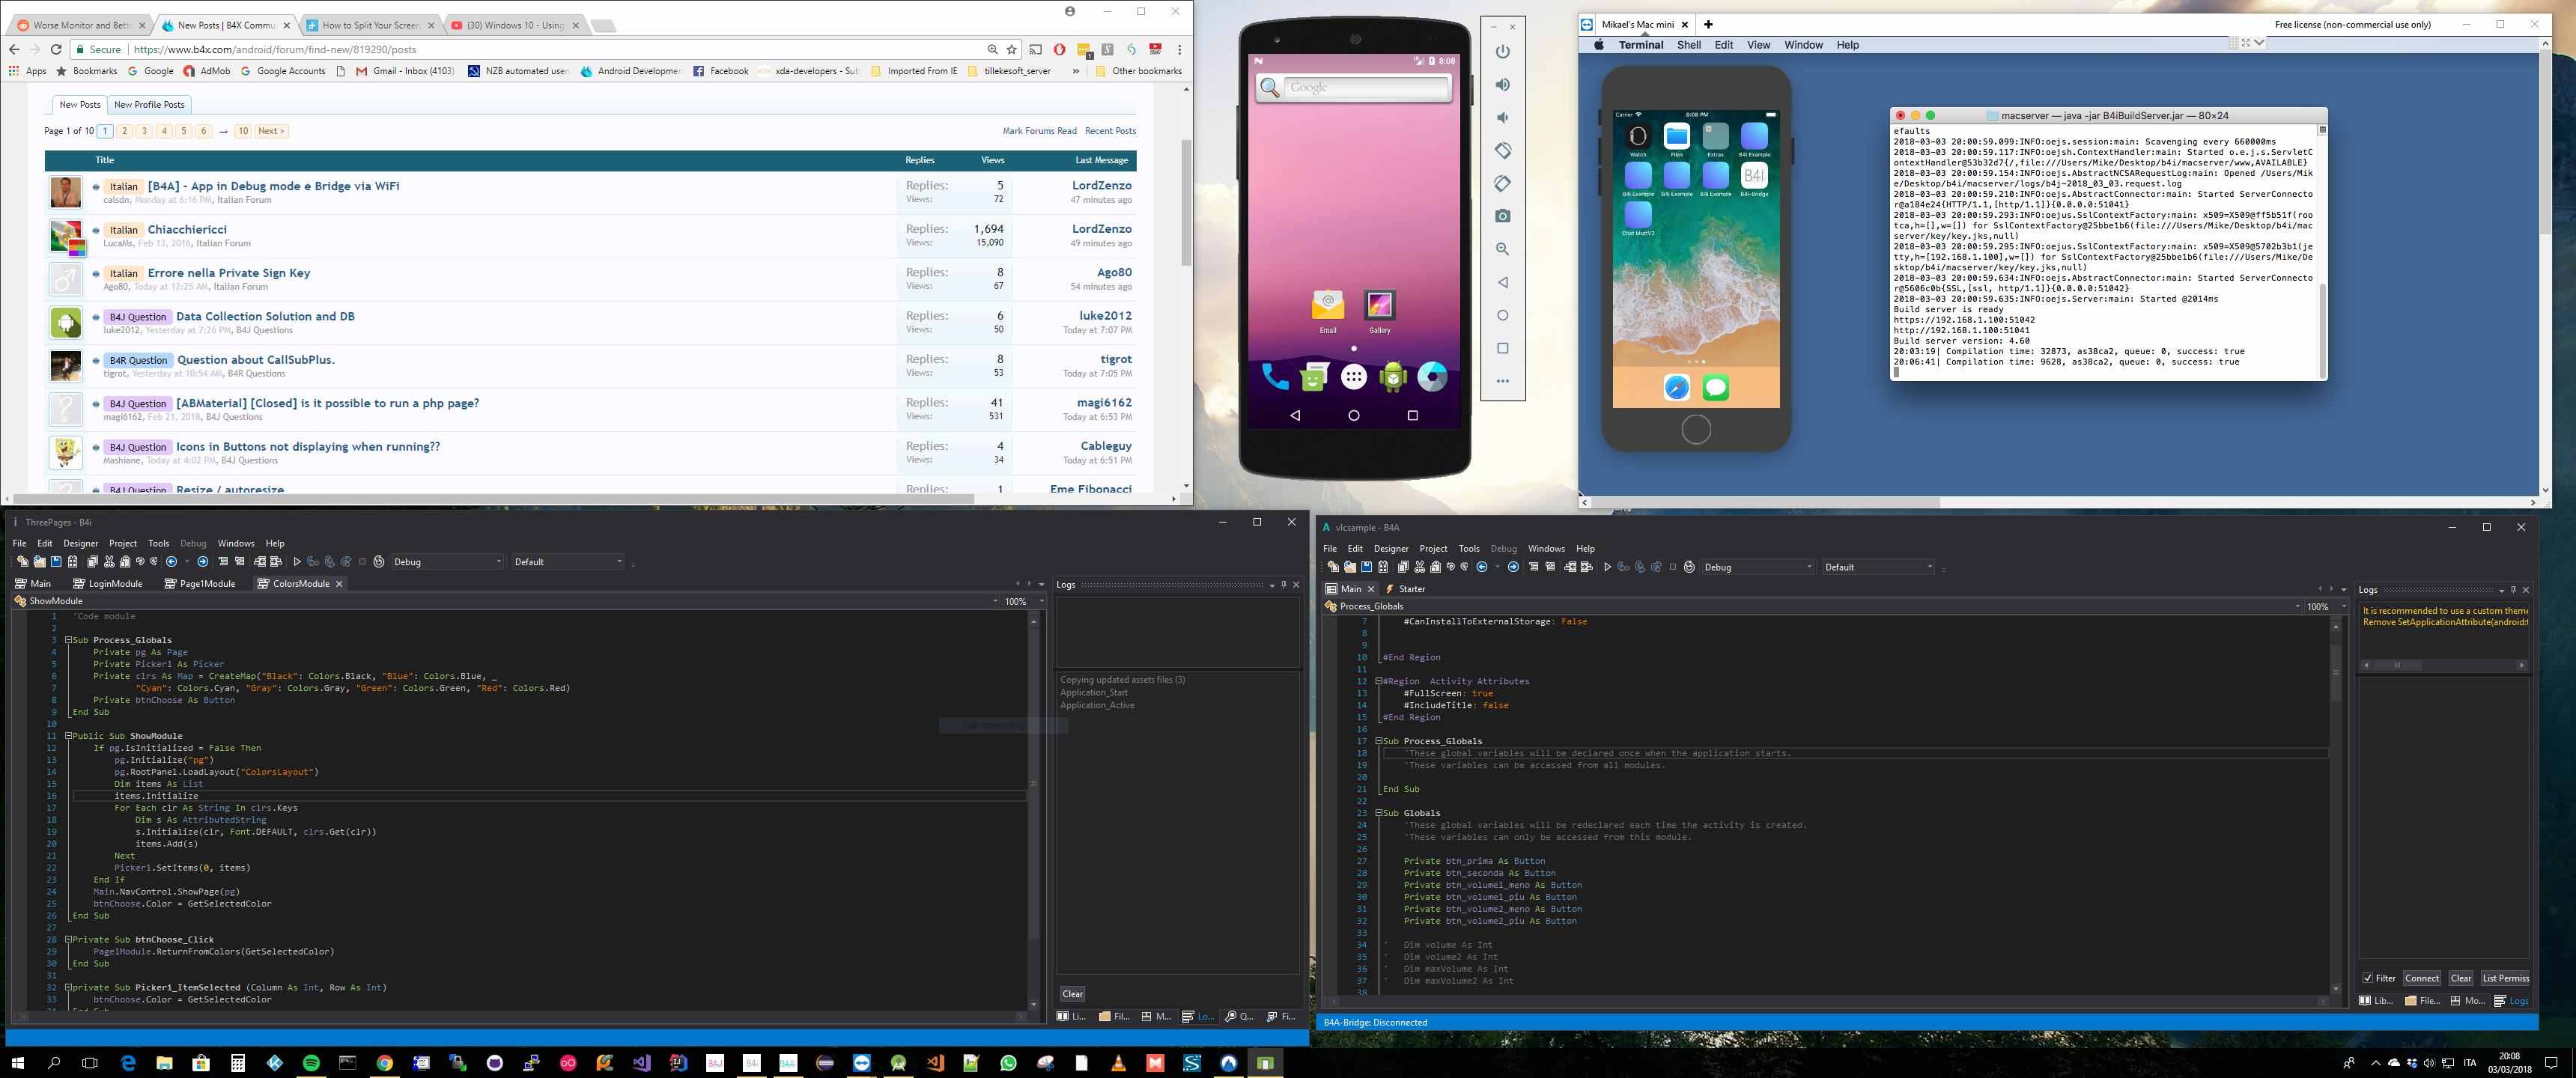Viewport: 2576px width, 1078px height.
Task: Click Connect button in B4A logs
Action: pyautogui.click(x=2421, y=978)
